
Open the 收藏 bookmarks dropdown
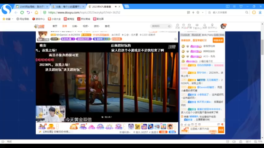click(x=8, y=19)
